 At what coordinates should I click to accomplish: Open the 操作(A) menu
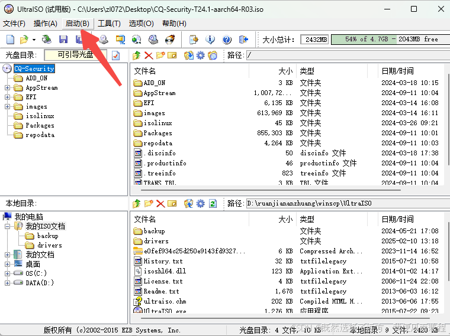tap(46, 24)
